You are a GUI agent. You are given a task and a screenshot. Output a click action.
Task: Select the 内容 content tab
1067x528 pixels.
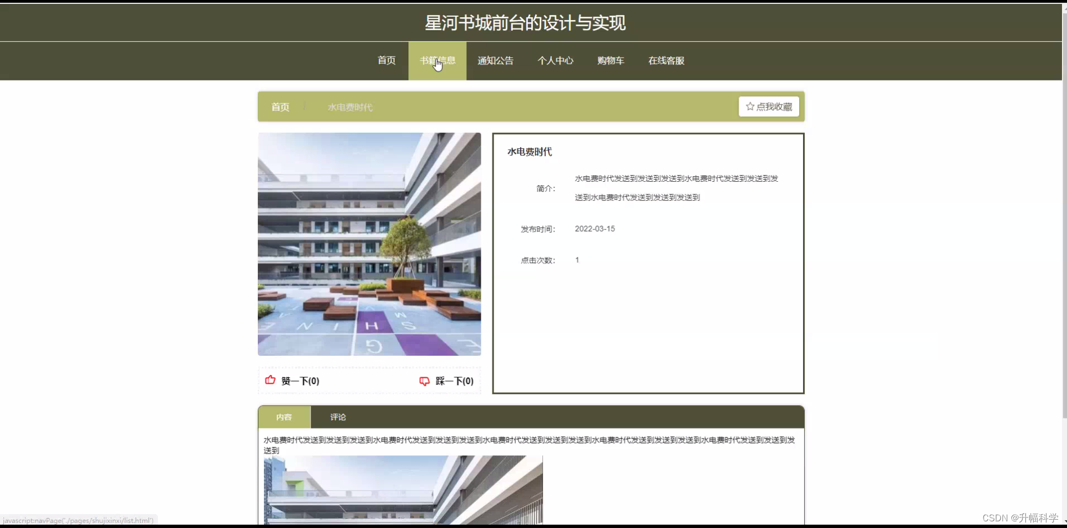click(x=284, y=417)
